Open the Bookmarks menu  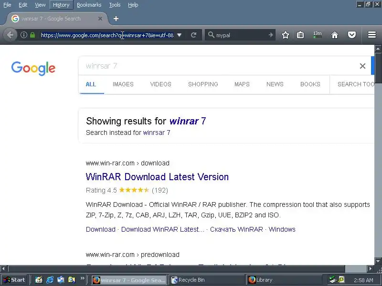[89, 5]
